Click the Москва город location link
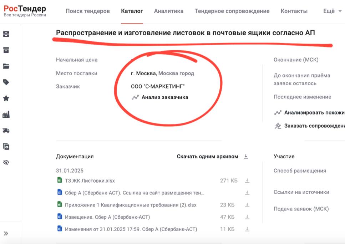345x244 pixels. click(176, 73)
